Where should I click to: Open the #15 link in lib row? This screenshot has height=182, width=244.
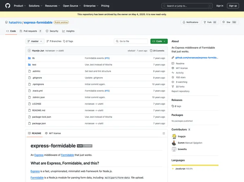107,58
